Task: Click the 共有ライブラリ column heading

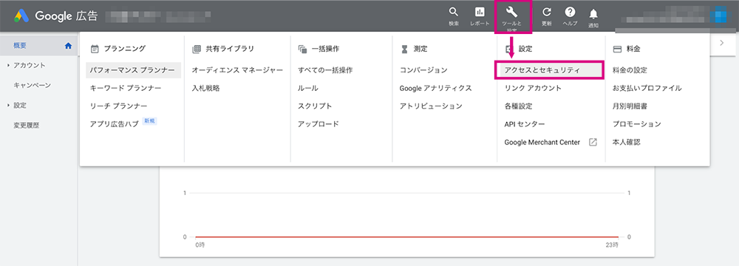Action: (230, 49)
